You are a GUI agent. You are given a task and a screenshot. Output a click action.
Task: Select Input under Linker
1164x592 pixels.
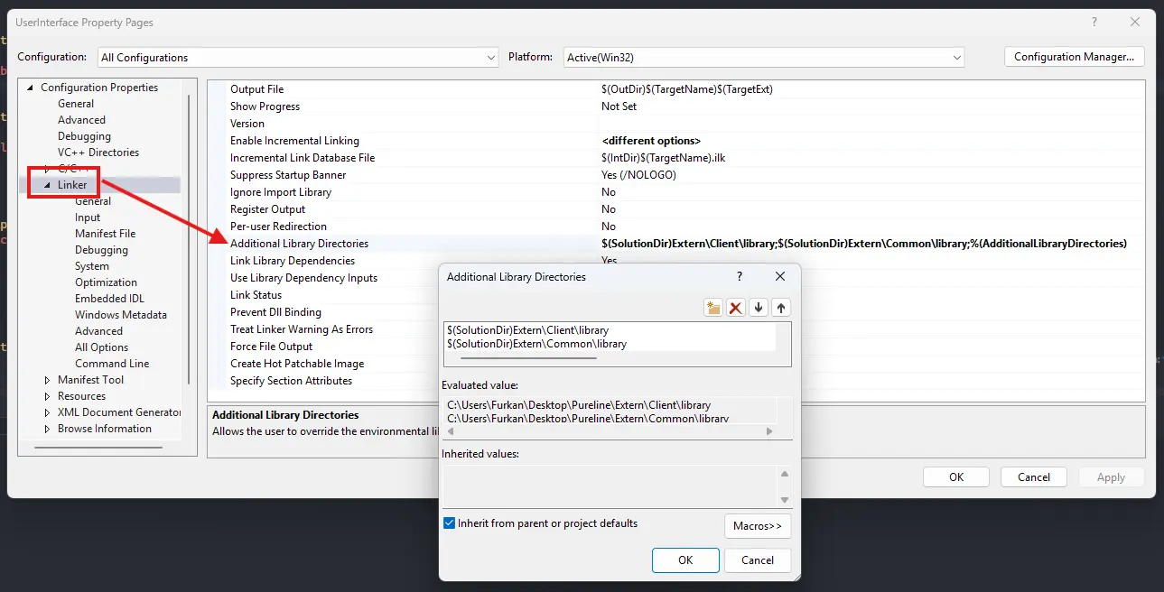(x=88, y=217)
